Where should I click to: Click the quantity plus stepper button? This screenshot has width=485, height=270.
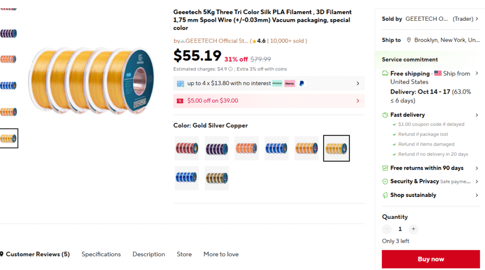click(413, 229)
